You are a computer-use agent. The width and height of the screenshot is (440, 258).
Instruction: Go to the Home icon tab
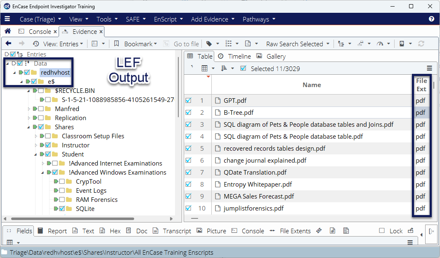click(x=8, y=31)
